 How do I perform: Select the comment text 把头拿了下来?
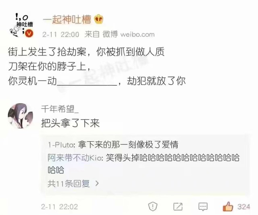70,123
